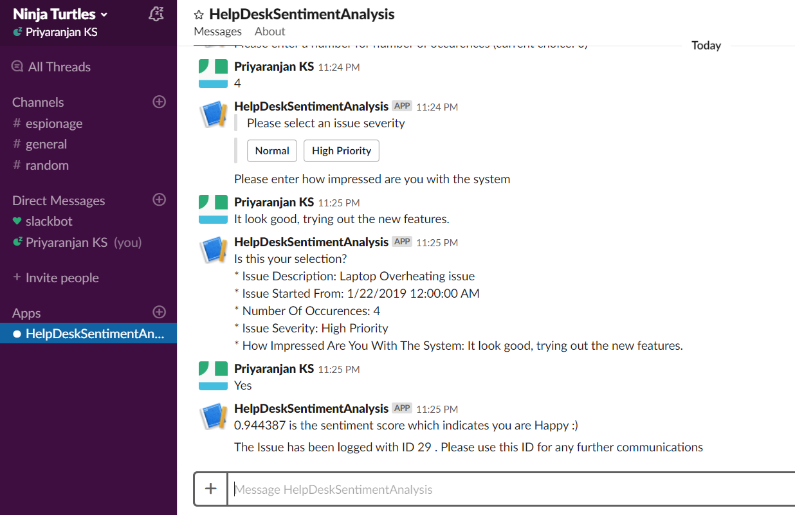Click the Direct Messages section header
This screenshot has height=515, width=795.
coord(59,201)
